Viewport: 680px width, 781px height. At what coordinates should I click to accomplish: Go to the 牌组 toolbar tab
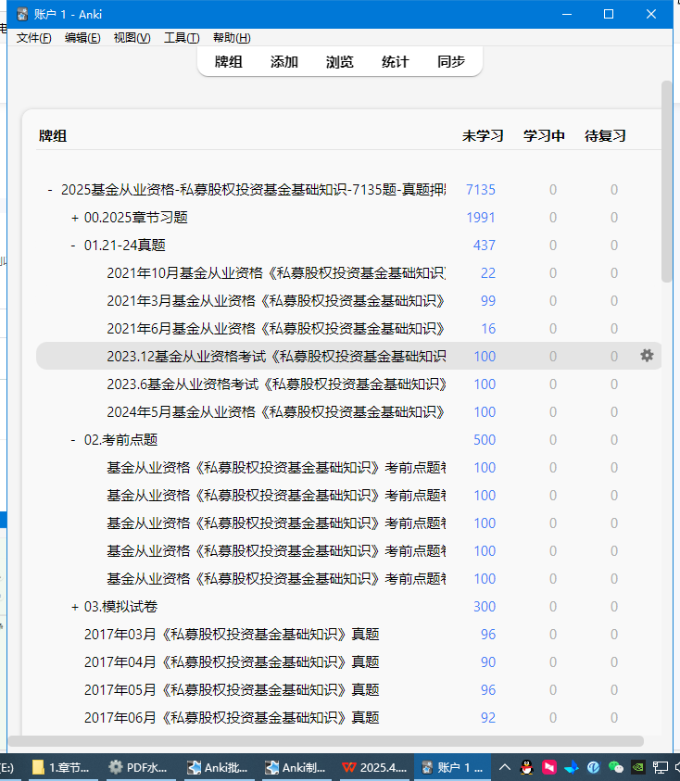click(x=228, y=62)
